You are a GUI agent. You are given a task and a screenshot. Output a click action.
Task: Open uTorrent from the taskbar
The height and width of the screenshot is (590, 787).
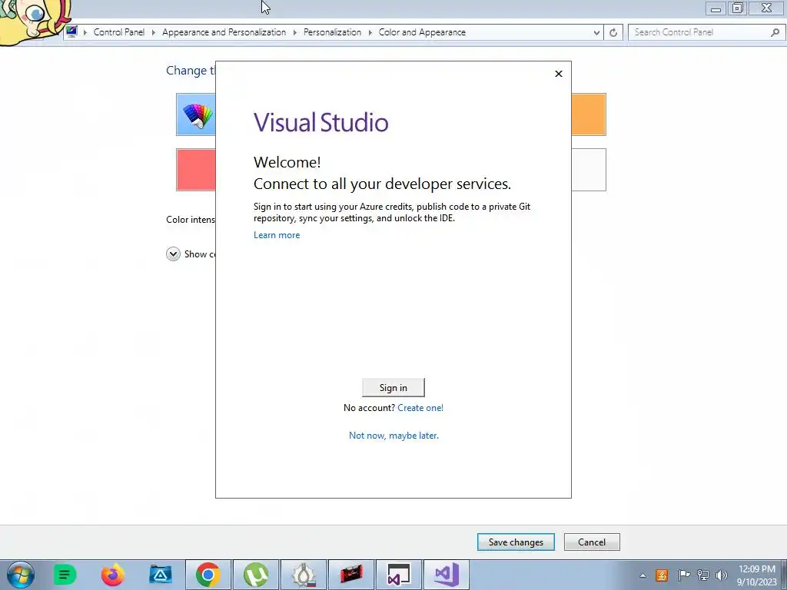[x=256, y=575]
